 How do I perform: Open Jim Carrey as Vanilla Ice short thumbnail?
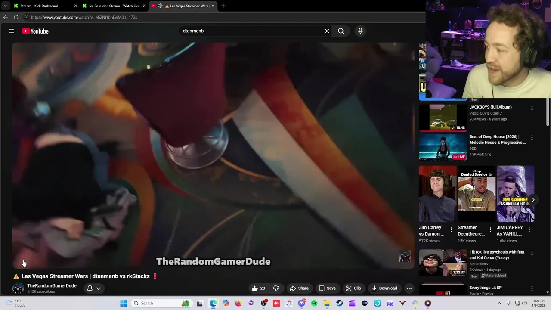515,194
